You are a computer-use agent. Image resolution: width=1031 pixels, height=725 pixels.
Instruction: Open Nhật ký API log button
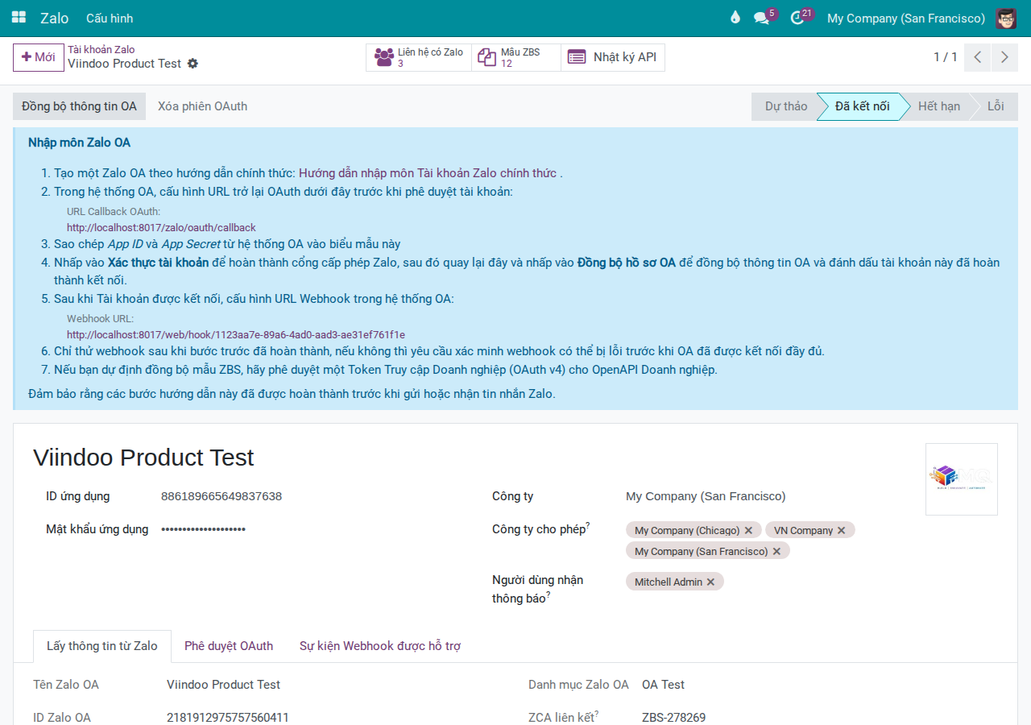pos(613,57)
